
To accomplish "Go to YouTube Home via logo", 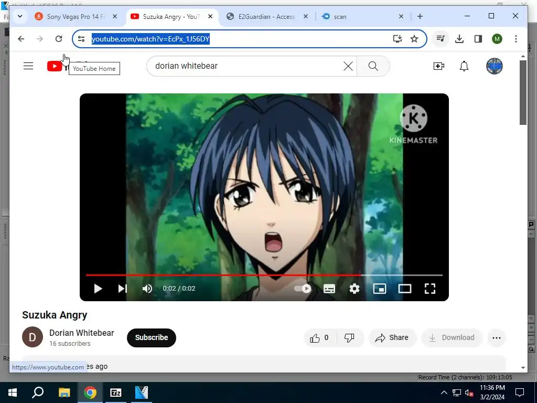I will [x=55, y=66].
